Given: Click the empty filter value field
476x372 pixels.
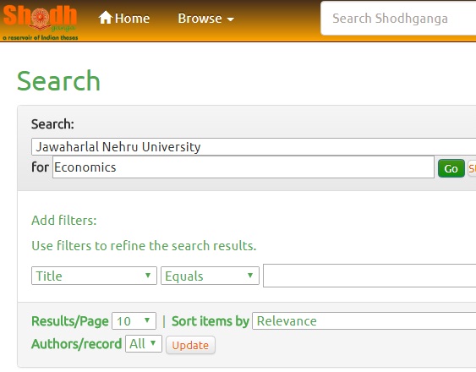Looking at the screenshot, I should point(369,276).
